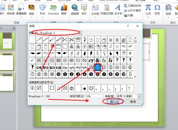The height and width of the screenshot is (130, 178).
Task: Pick recently used double circle symbol
Action: point(91,88)
